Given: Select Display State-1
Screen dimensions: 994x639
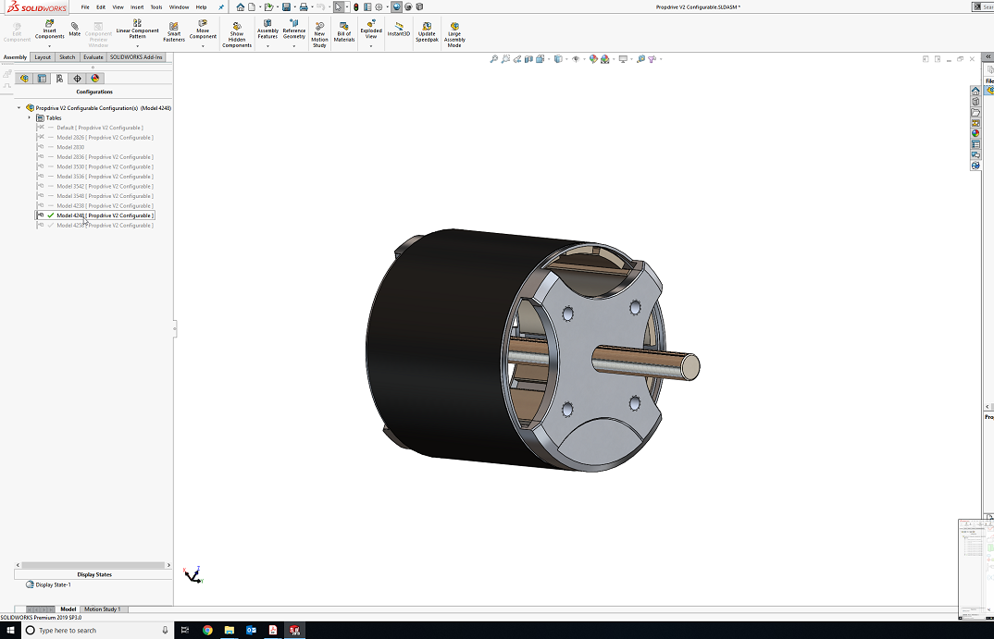Looking at the screenshot, I should (54, 585).
